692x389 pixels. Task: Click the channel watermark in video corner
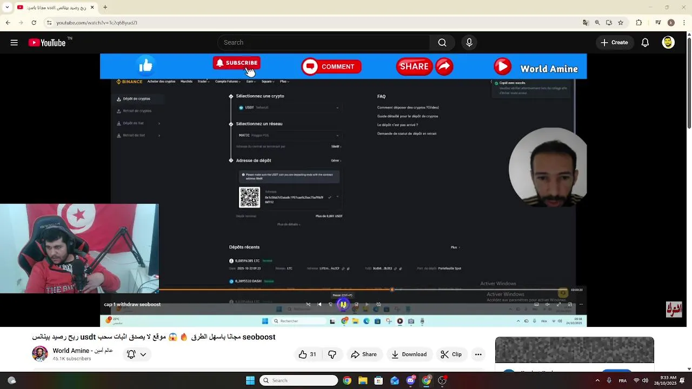click(674, 310)
